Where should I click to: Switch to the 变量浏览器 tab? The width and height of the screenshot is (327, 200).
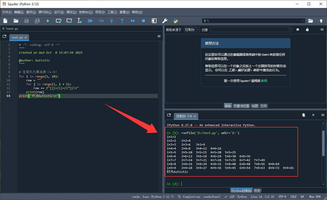pyautogui.click(x=241, y=106)
